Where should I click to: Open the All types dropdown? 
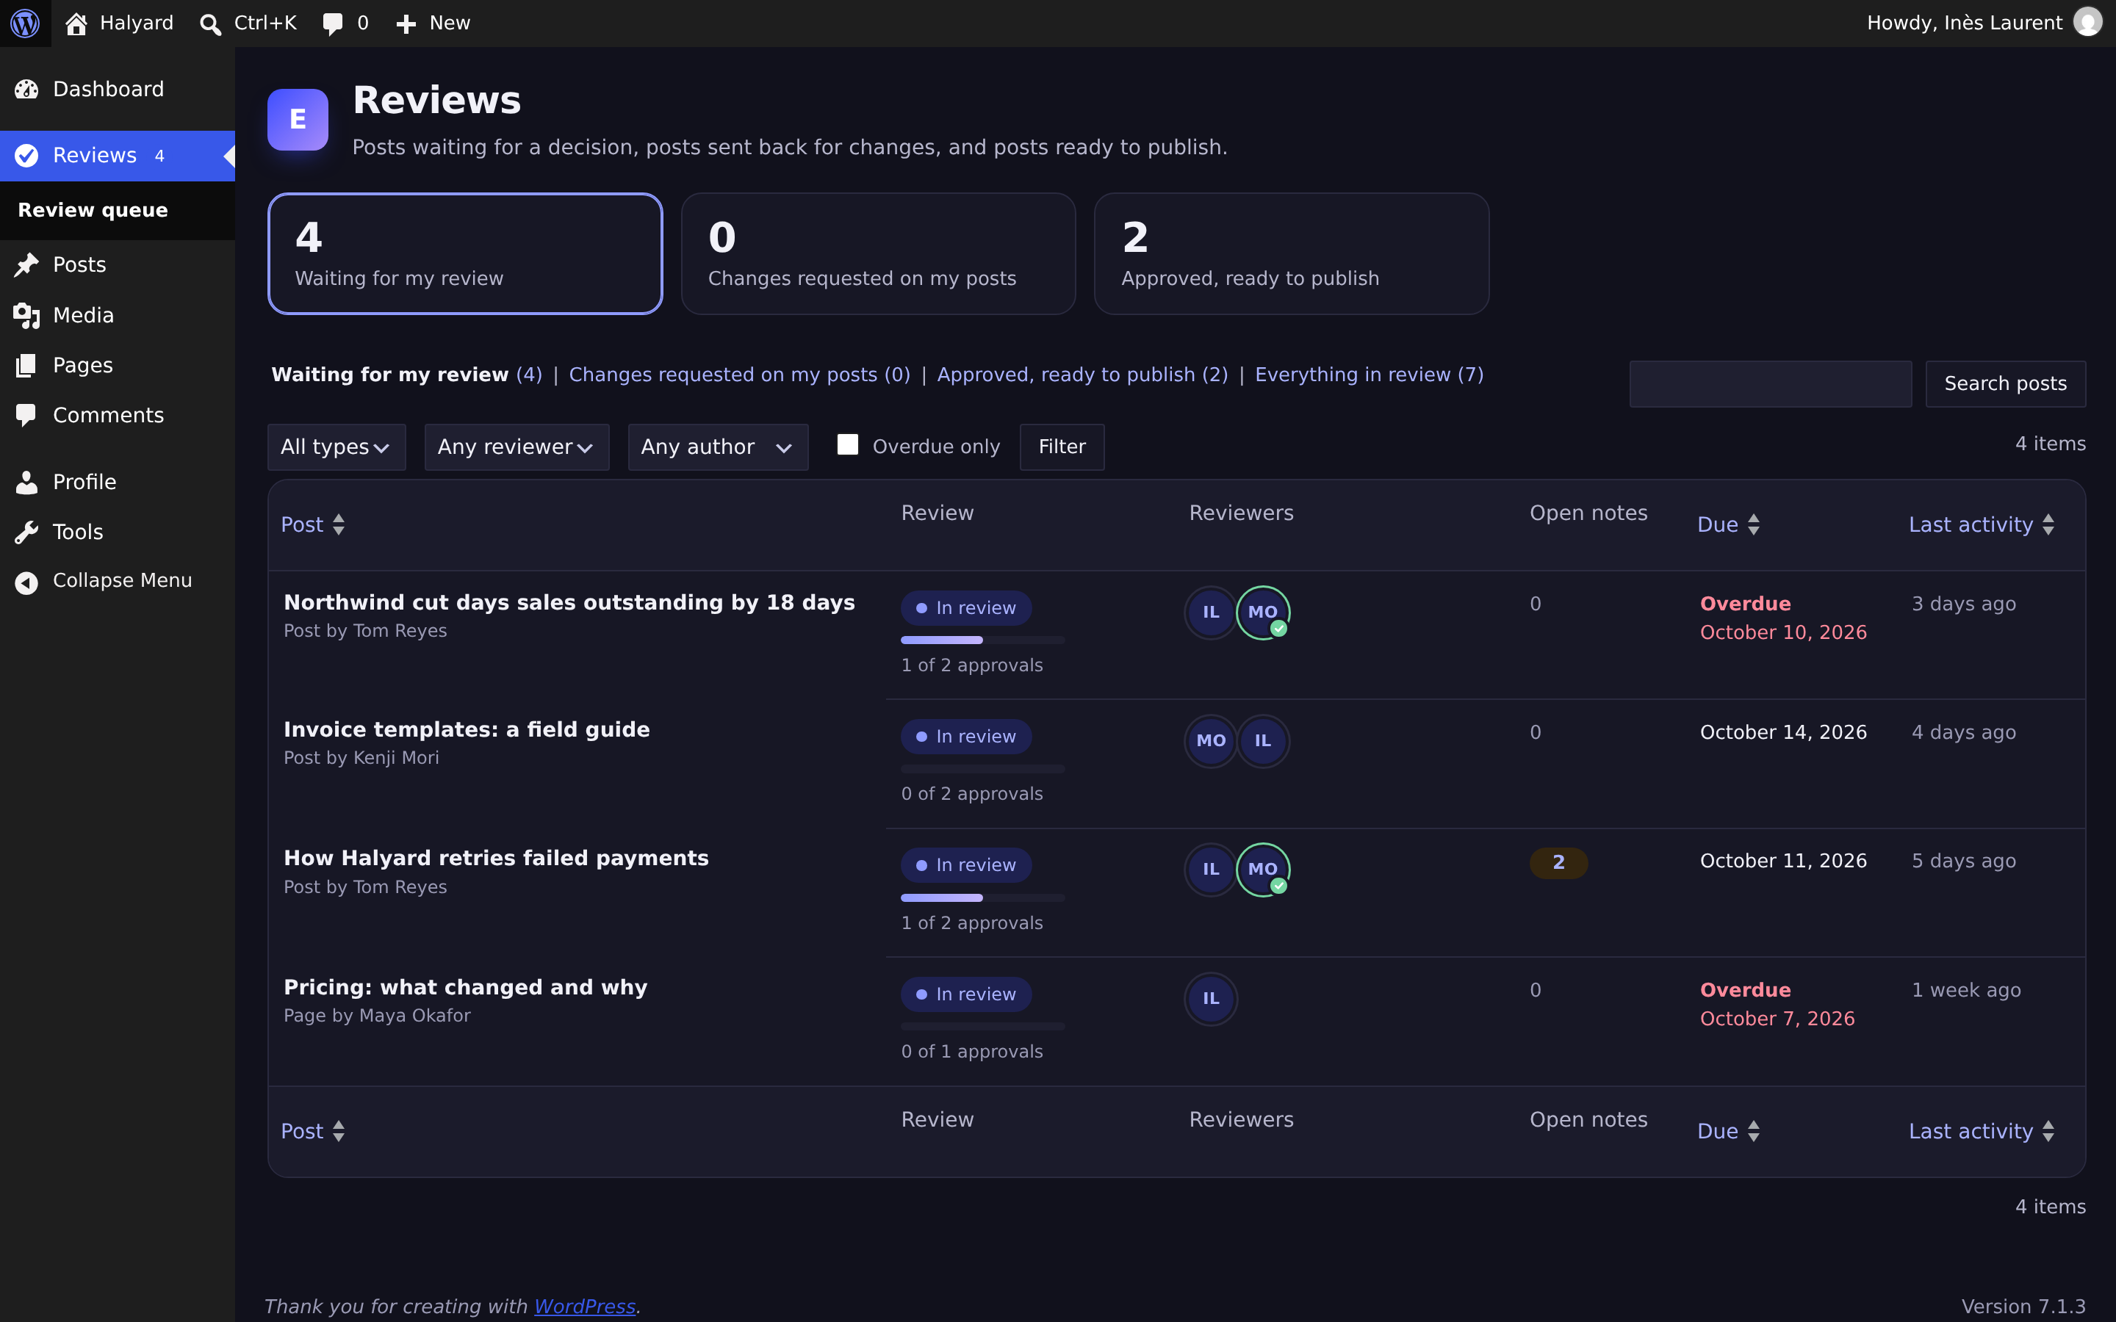click(x=337, y=447)
